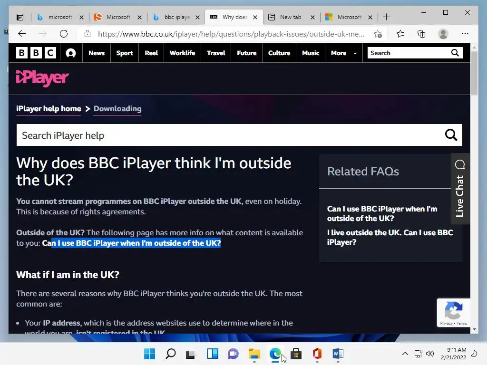
Task: Click the reCAPTCHA Terms link
Action: 461,323
